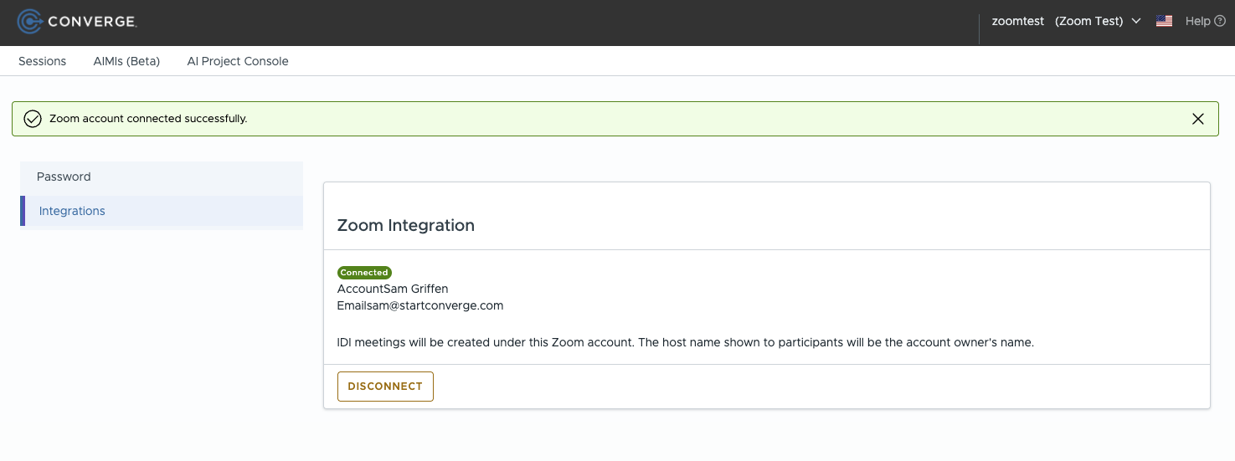Click the CONVERGE wordmark text
Screen dimensions: 1235x461
coord(92,22)
